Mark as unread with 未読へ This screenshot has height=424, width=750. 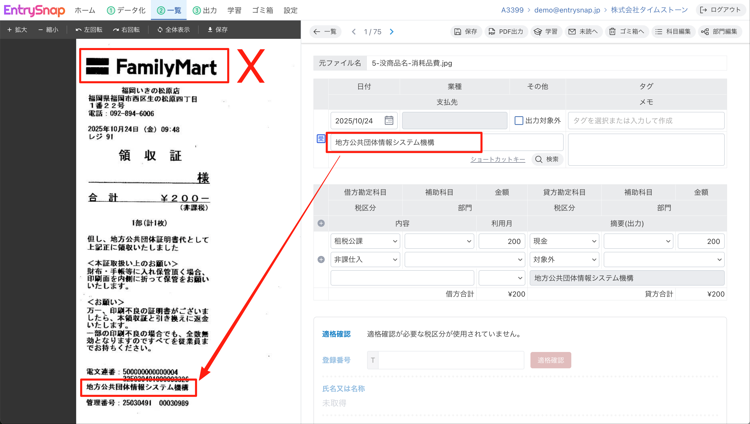point(583,31)
